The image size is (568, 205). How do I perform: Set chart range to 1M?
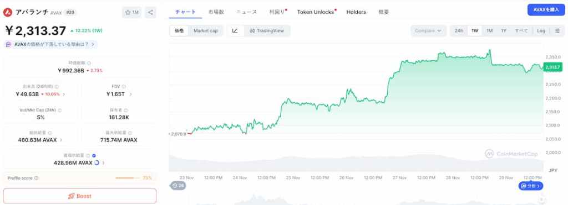point(489,31)
